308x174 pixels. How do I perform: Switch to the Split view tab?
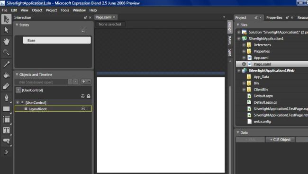point(230,52)
